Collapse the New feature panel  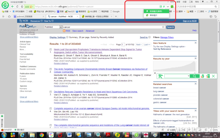pos(195,43)
